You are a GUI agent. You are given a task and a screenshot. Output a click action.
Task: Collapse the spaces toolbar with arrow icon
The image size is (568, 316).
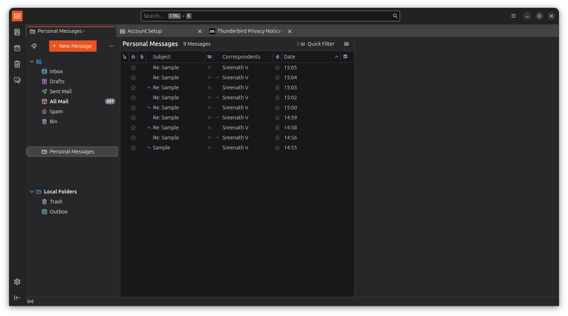pyautogui.click(x=17, y=298)
